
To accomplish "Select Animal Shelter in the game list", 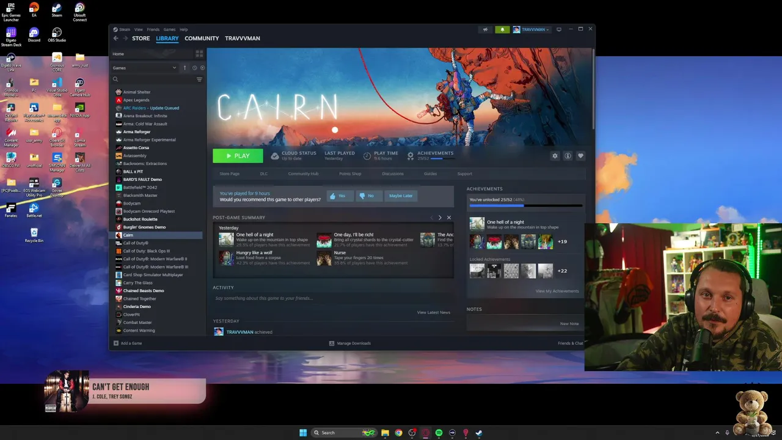I will [x=137, y=92].
